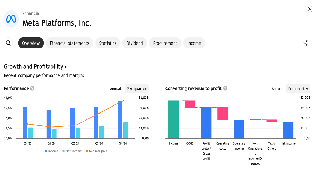Click the search magnifier icon
Screen dimensions: 317x171
(8, 43)
